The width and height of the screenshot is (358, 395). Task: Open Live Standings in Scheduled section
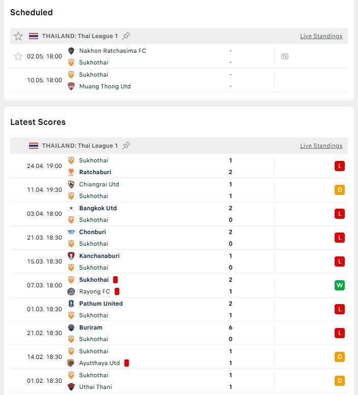pyautogui.click(x=321, y=36)
